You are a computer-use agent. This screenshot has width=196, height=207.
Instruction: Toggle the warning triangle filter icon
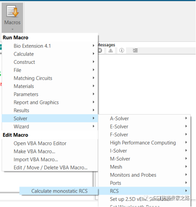[x=111, y=50]
